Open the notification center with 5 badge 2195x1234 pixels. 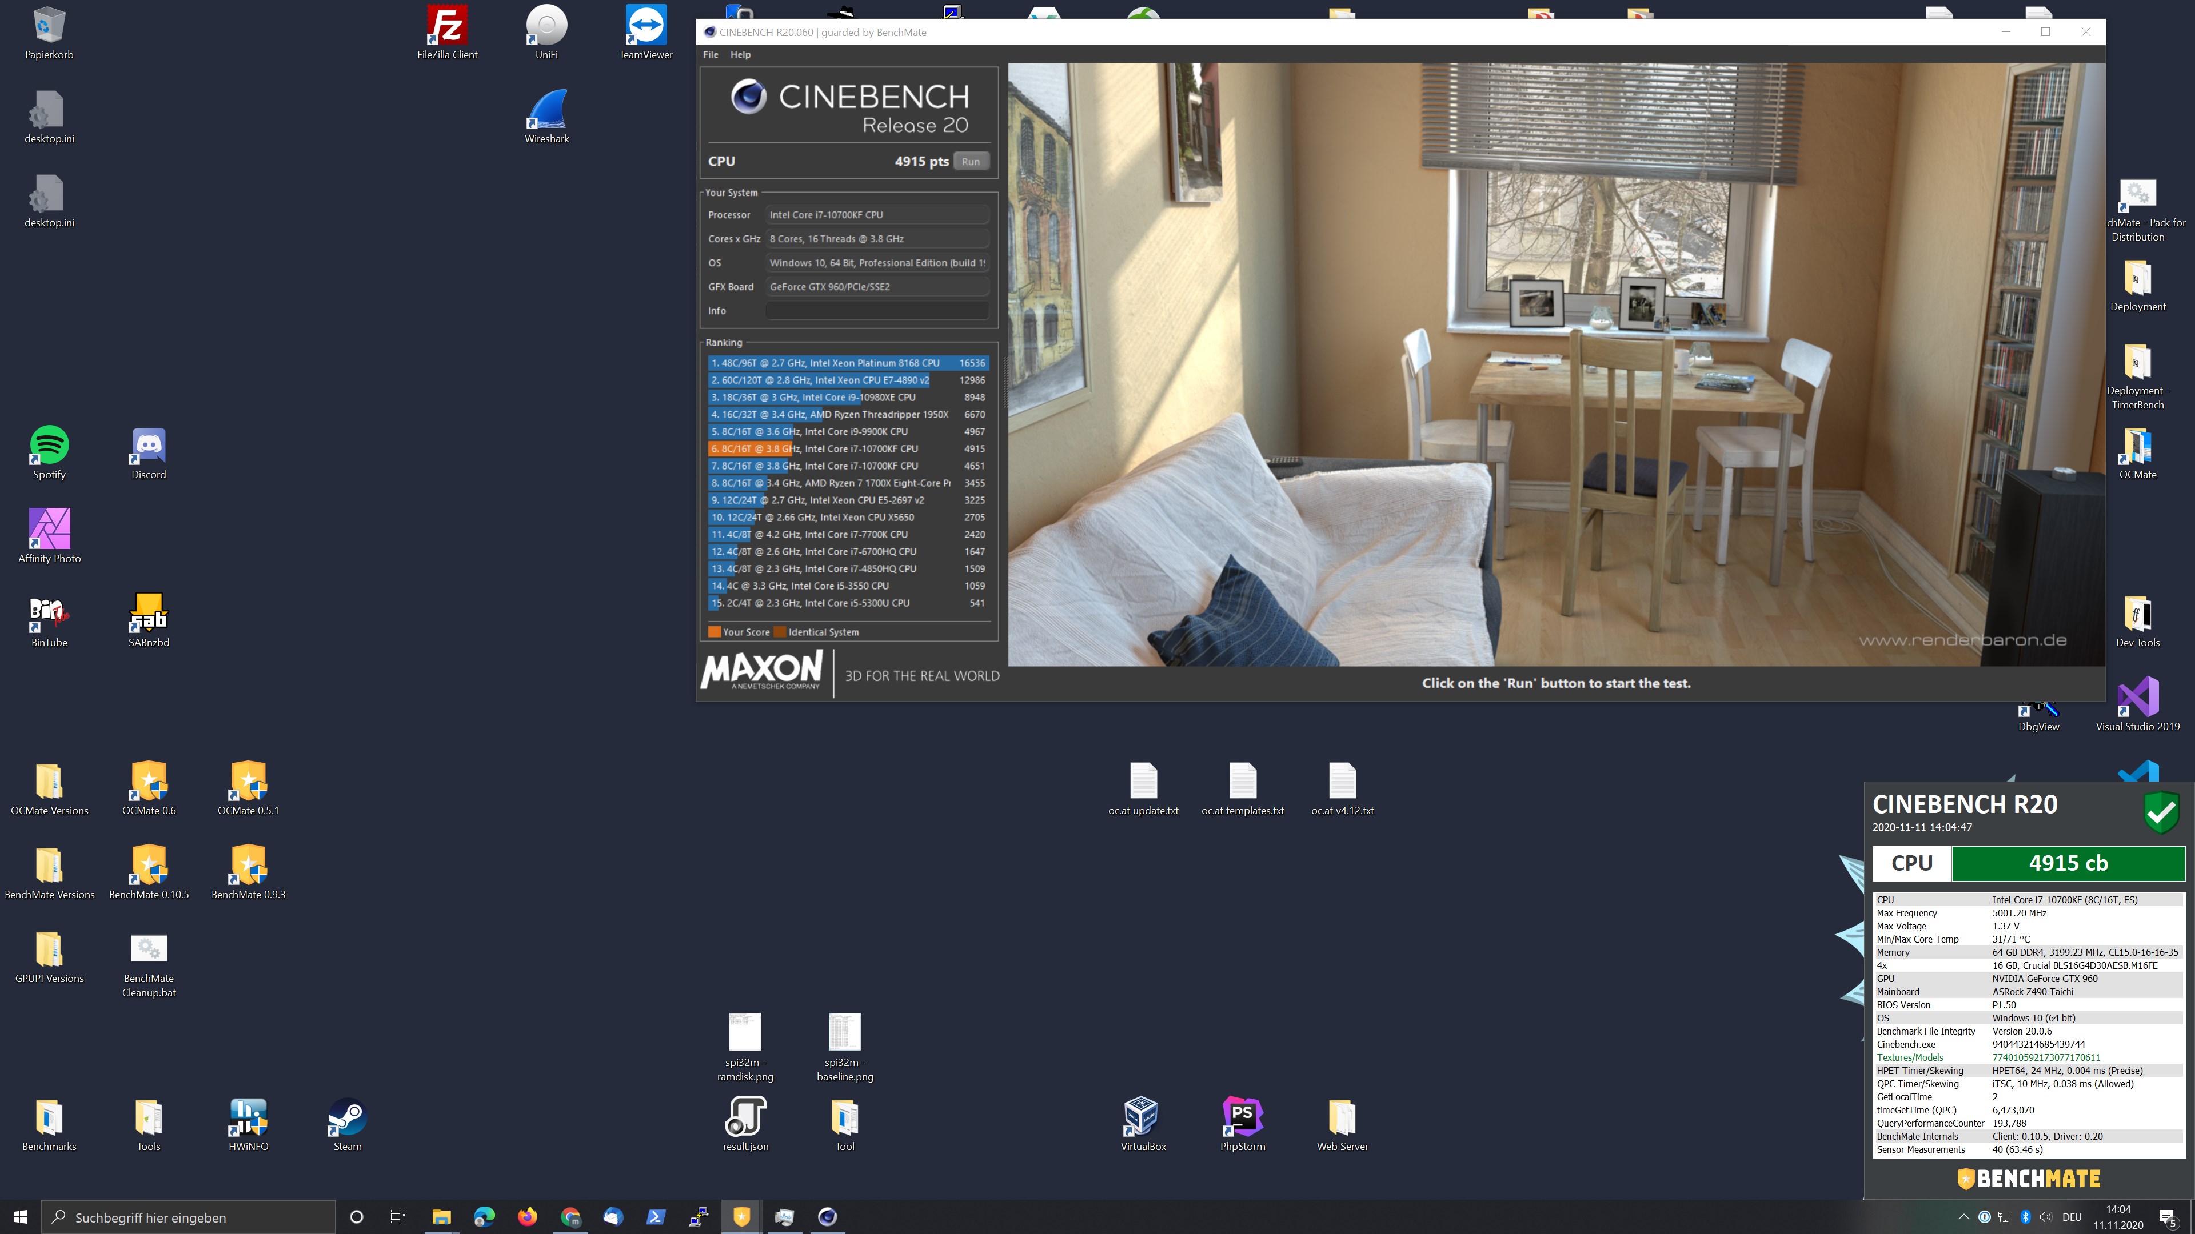2169,1218
